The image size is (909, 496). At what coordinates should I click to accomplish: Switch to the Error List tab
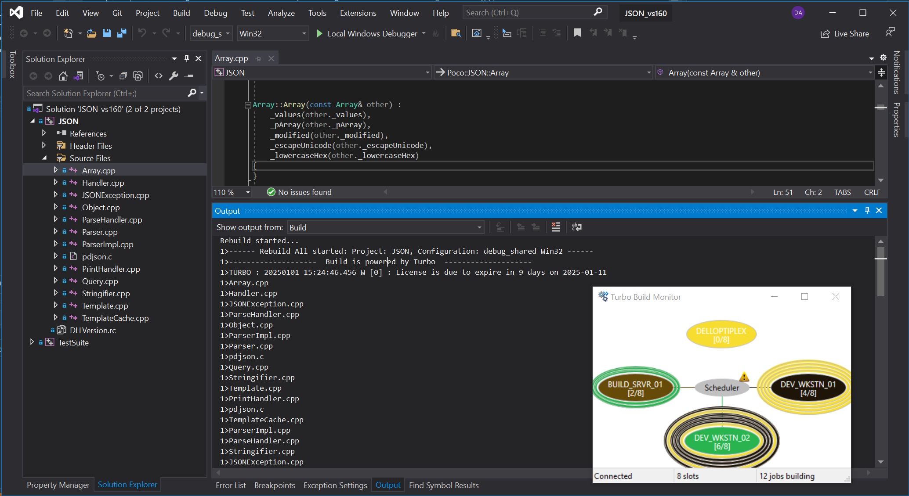[231, 485]
